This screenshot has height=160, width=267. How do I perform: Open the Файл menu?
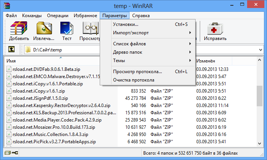(11, 16)
